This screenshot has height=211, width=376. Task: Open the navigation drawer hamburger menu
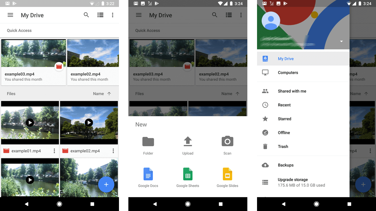pos(10,15)
